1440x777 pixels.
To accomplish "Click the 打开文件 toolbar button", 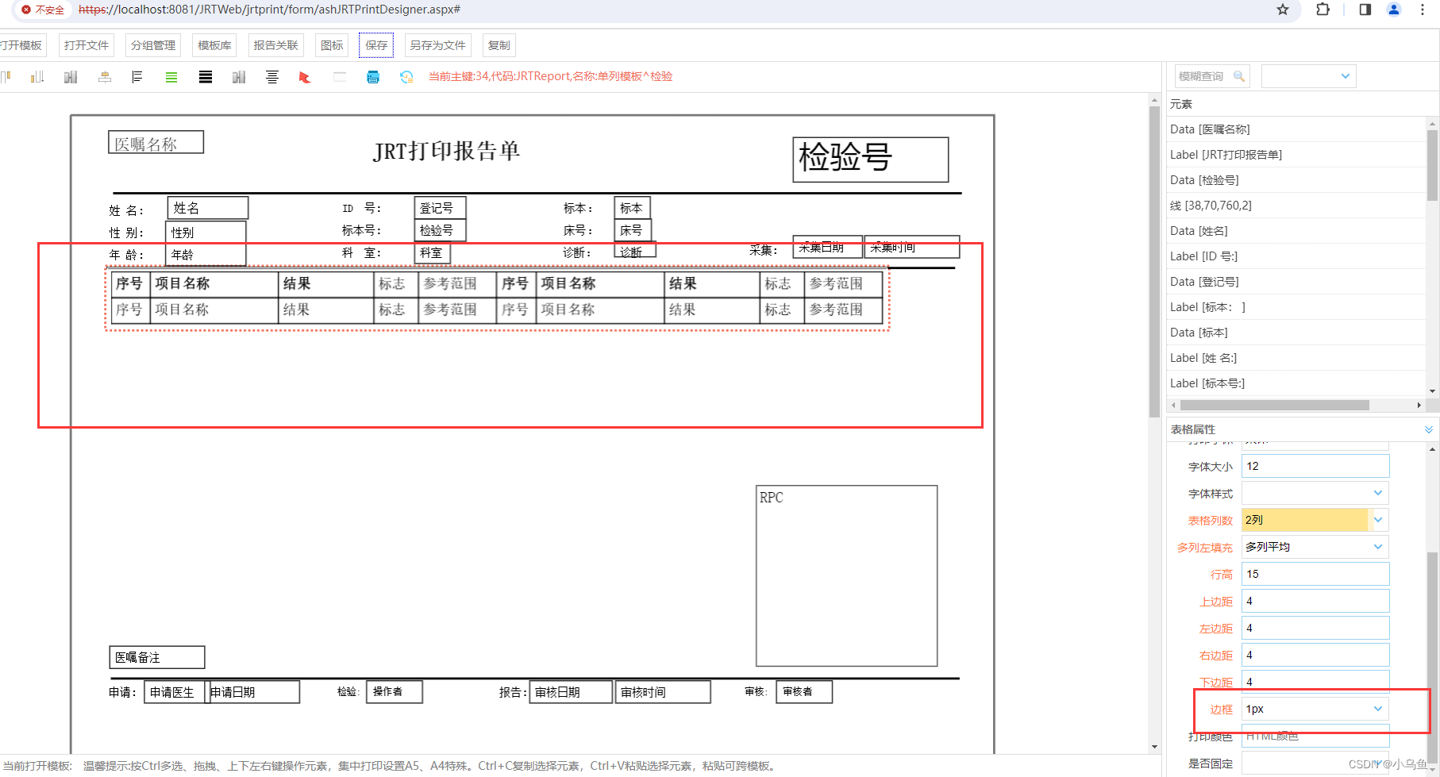I will point(87,45).
